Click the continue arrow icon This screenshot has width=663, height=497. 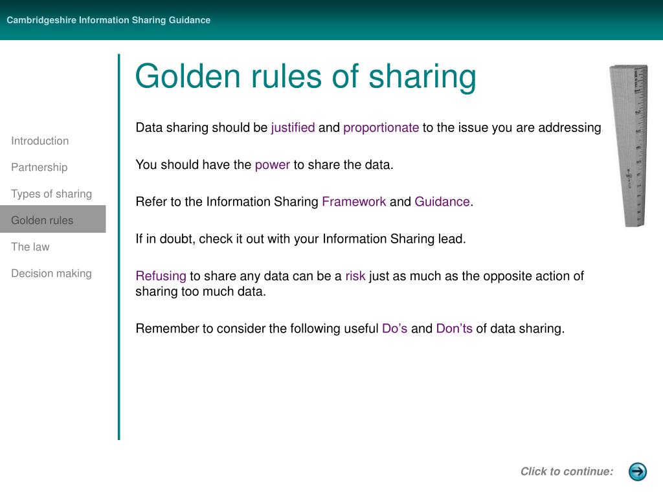pos(638,471)
